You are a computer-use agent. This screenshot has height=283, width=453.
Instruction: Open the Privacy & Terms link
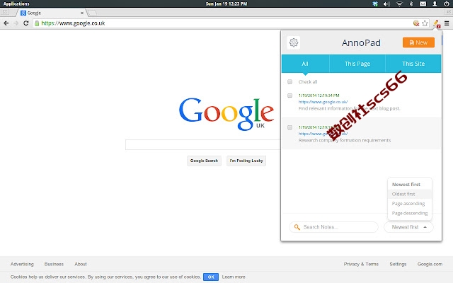[x=361, y=264]
